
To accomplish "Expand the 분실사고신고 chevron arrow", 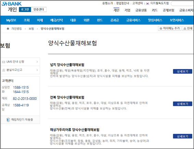I will pyautogui.click(x=37, y=70).
